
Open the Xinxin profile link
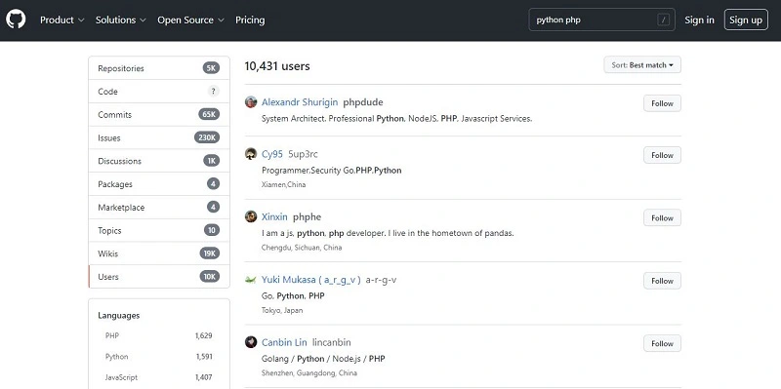[x=274, y=216]
